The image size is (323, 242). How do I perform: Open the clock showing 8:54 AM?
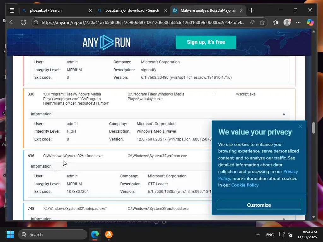tap(307, 234)
